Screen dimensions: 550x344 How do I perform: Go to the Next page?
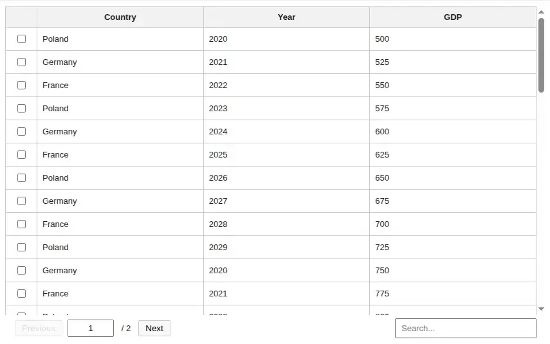[154, 329]
